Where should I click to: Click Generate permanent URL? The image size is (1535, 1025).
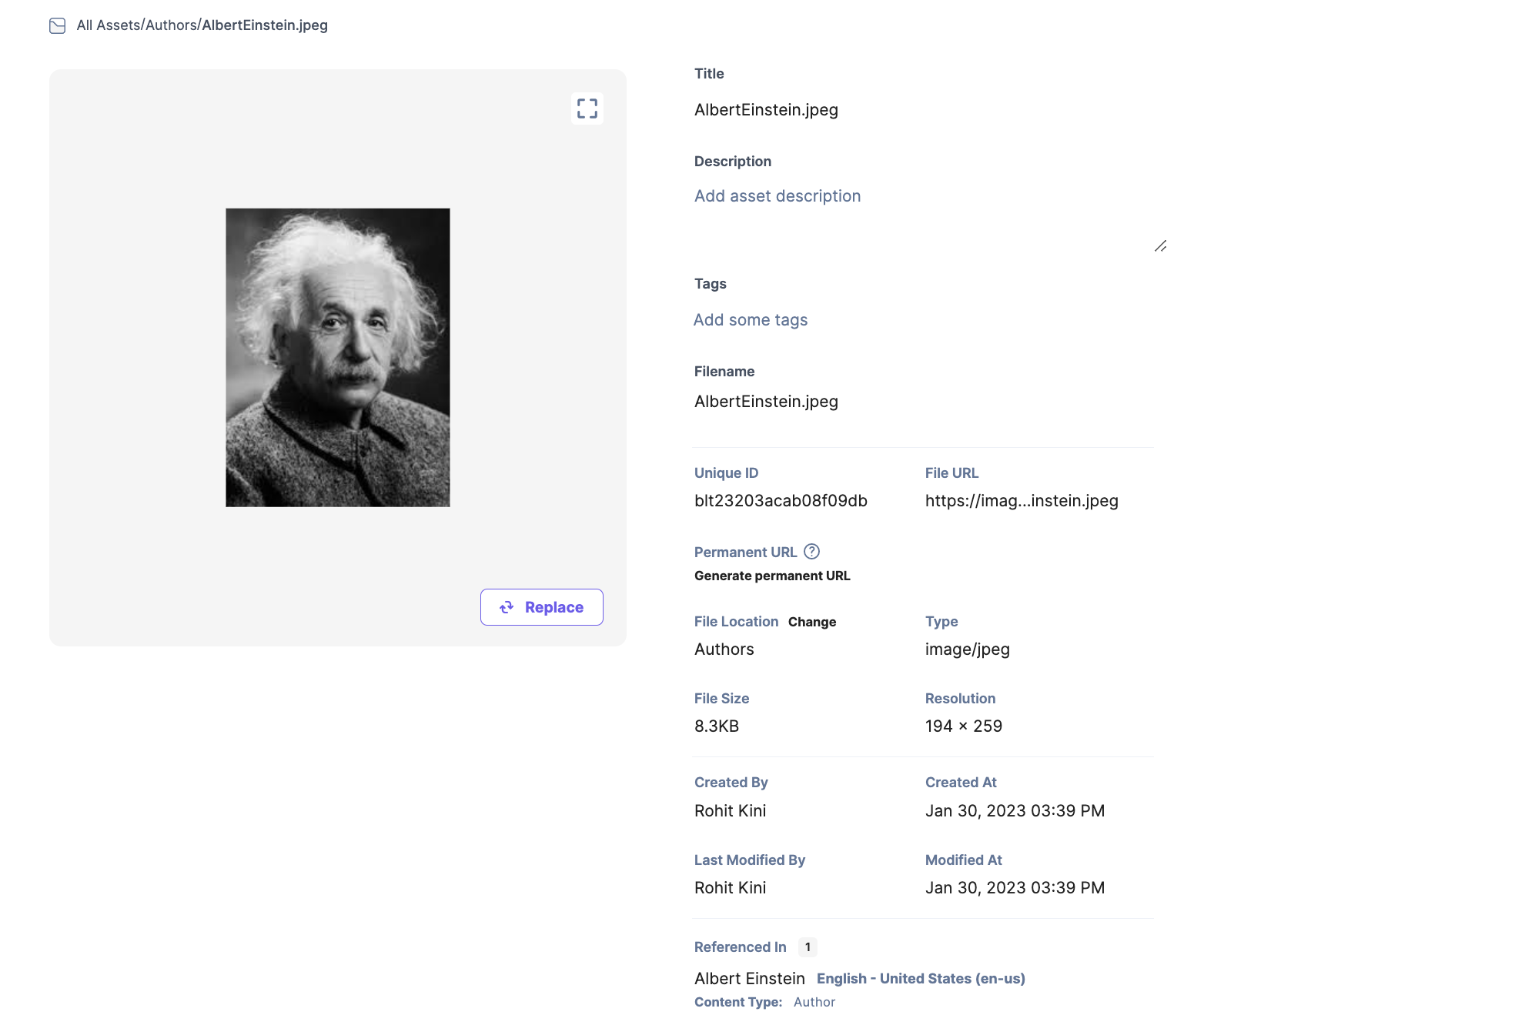(x=771, y=576)
